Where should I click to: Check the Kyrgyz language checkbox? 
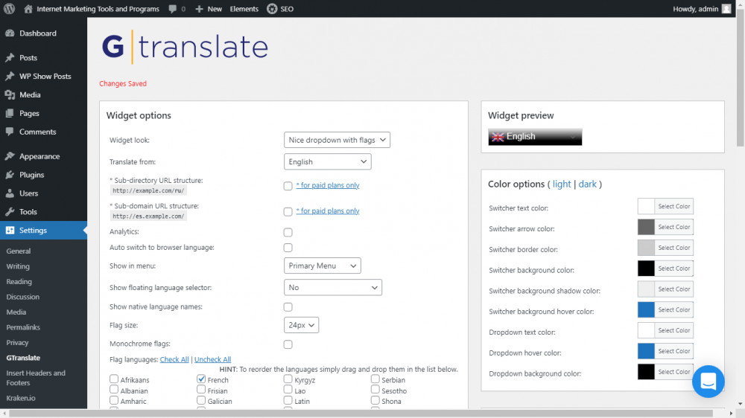tap(288, 379)
